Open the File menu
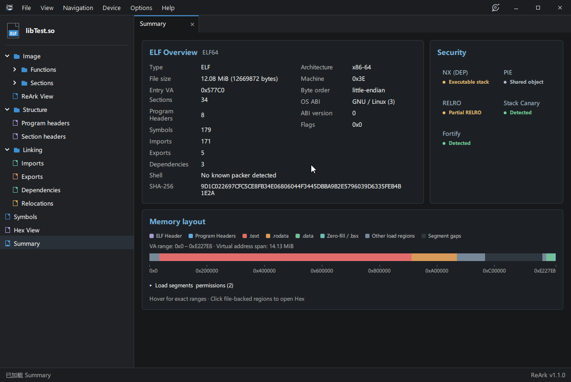This screenshot has width=571, height=382. point(26,8)
